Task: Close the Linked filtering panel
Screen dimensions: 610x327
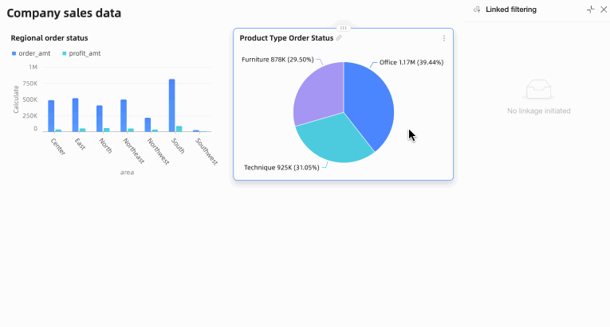Action: coord(604,10)
